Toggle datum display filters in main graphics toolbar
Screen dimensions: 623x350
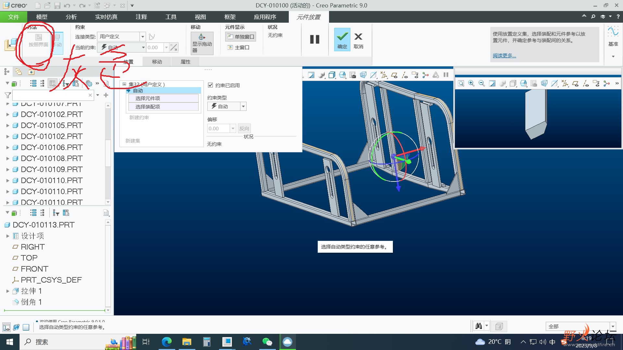pos(384,75)
